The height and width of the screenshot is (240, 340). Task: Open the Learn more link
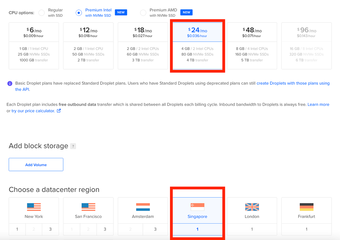318,104
